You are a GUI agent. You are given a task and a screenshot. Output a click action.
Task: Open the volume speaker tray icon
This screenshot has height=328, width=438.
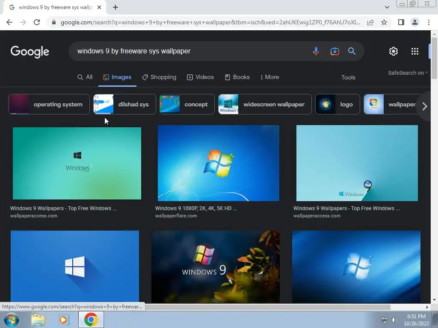[x=394, y=320]
